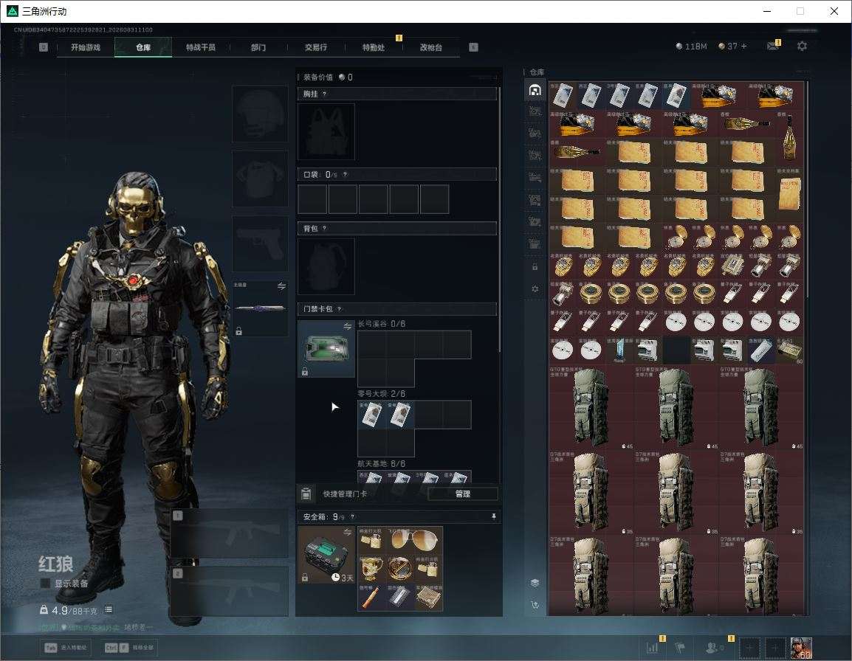Open the 特勤处 tab
The width and height of the screenshot is (852, 661).
(374, 47)
